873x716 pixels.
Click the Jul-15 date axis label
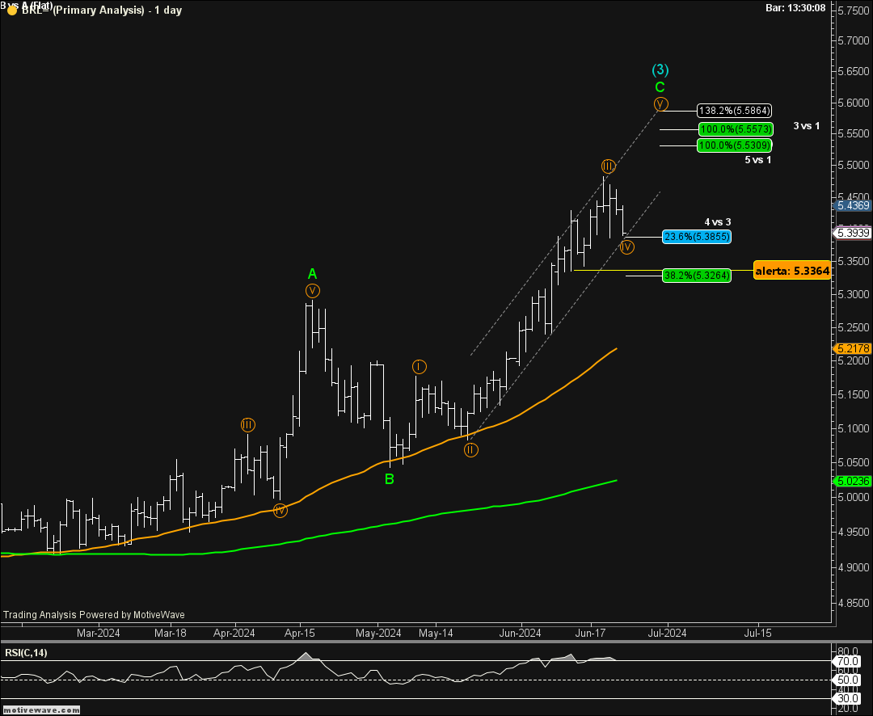click(757, 633)
